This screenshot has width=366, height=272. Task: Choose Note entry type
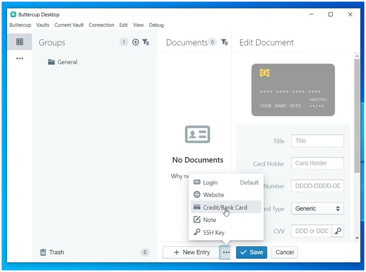pos(226,220)
